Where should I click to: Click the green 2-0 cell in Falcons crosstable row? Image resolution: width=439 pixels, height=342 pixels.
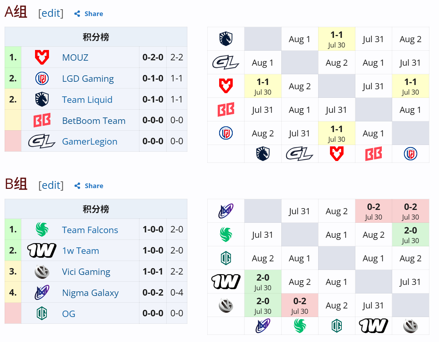[x=410, y=235]
